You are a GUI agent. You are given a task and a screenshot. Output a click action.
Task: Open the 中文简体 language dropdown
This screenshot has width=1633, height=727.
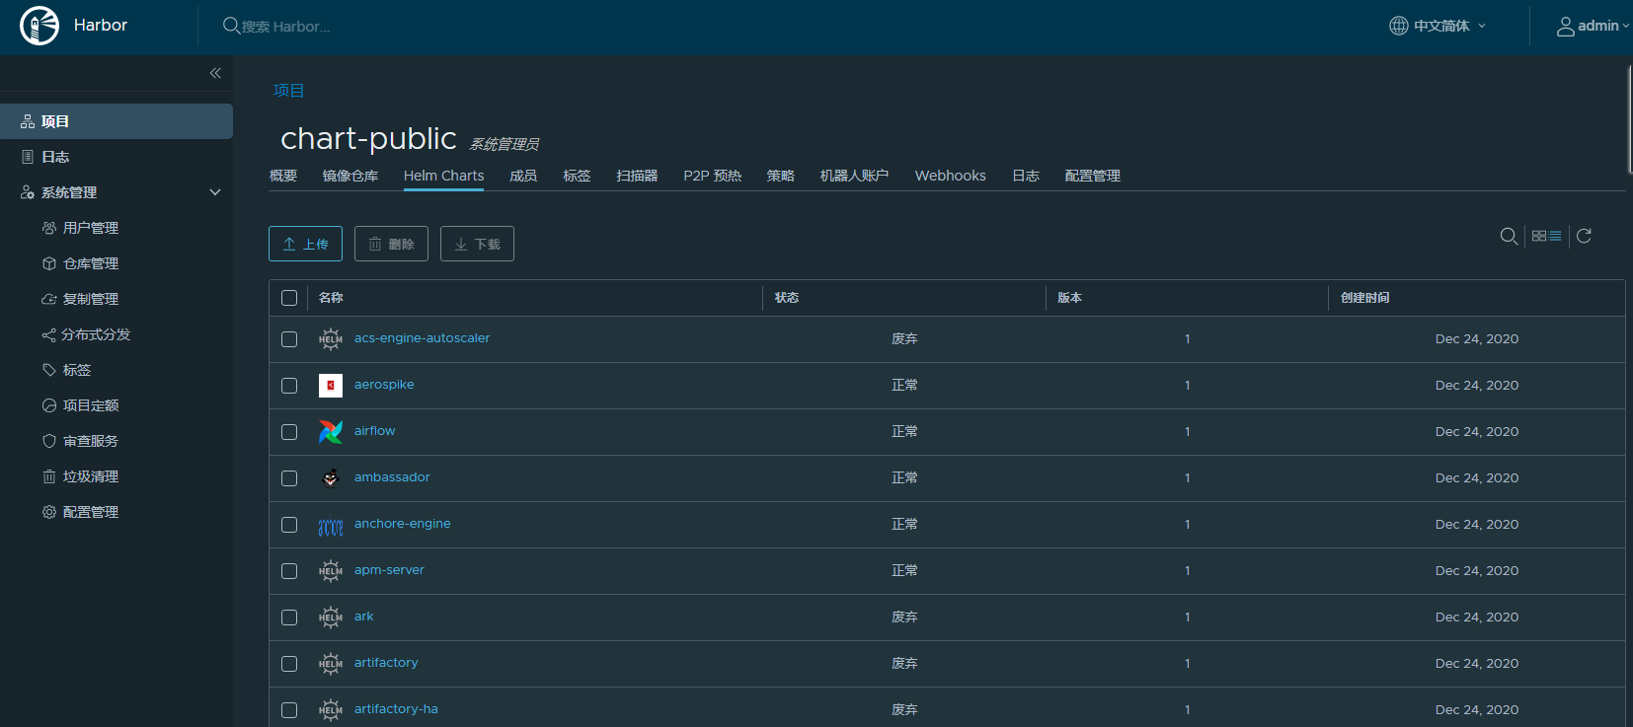click(x=1438, y=26)
